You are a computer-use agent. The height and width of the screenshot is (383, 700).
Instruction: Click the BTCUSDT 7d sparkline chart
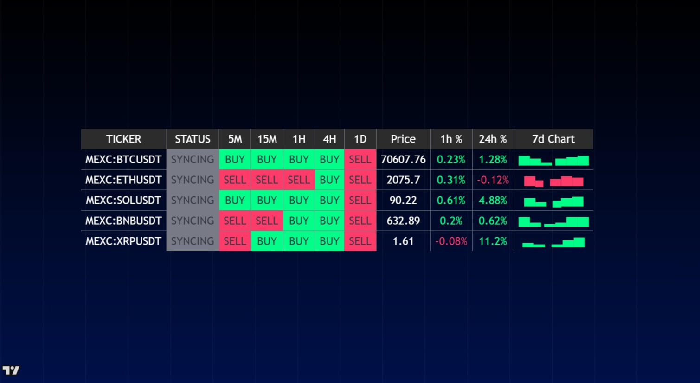(553, 161)
